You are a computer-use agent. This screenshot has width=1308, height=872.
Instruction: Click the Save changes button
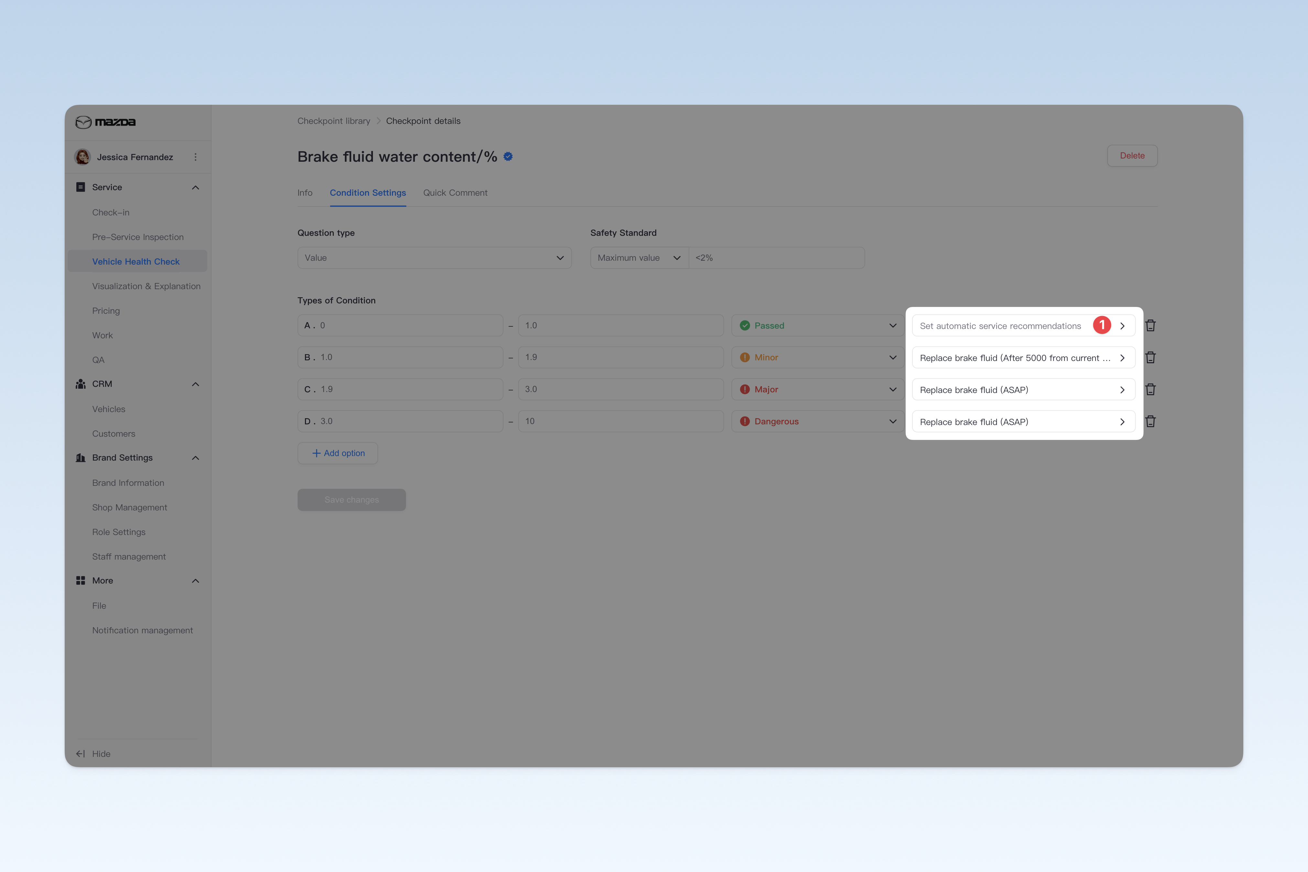(x=352, y=500)
